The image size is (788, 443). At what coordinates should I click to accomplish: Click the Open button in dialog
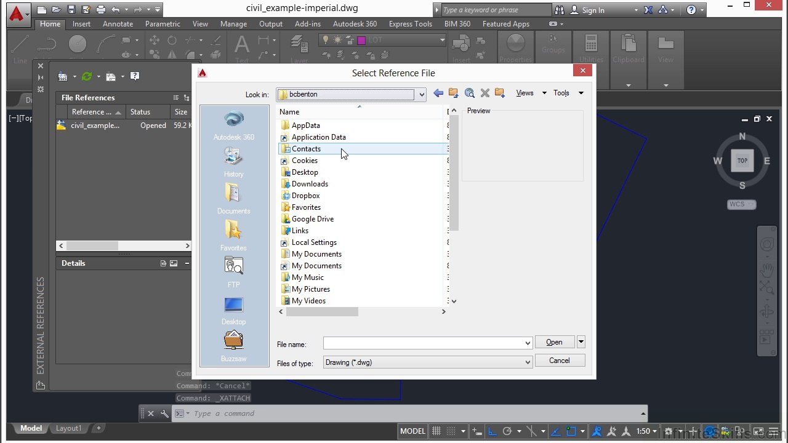point(554,342)
